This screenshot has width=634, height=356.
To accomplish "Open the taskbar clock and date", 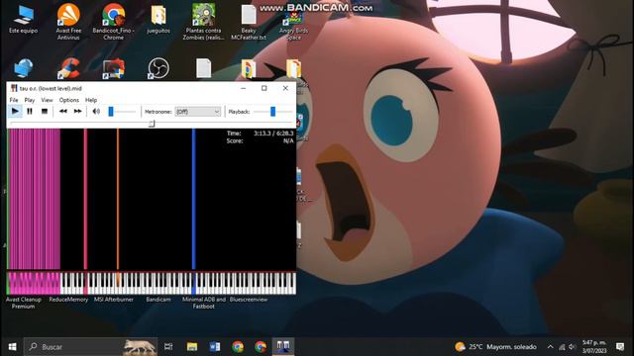I will click(x=594, y=347).
